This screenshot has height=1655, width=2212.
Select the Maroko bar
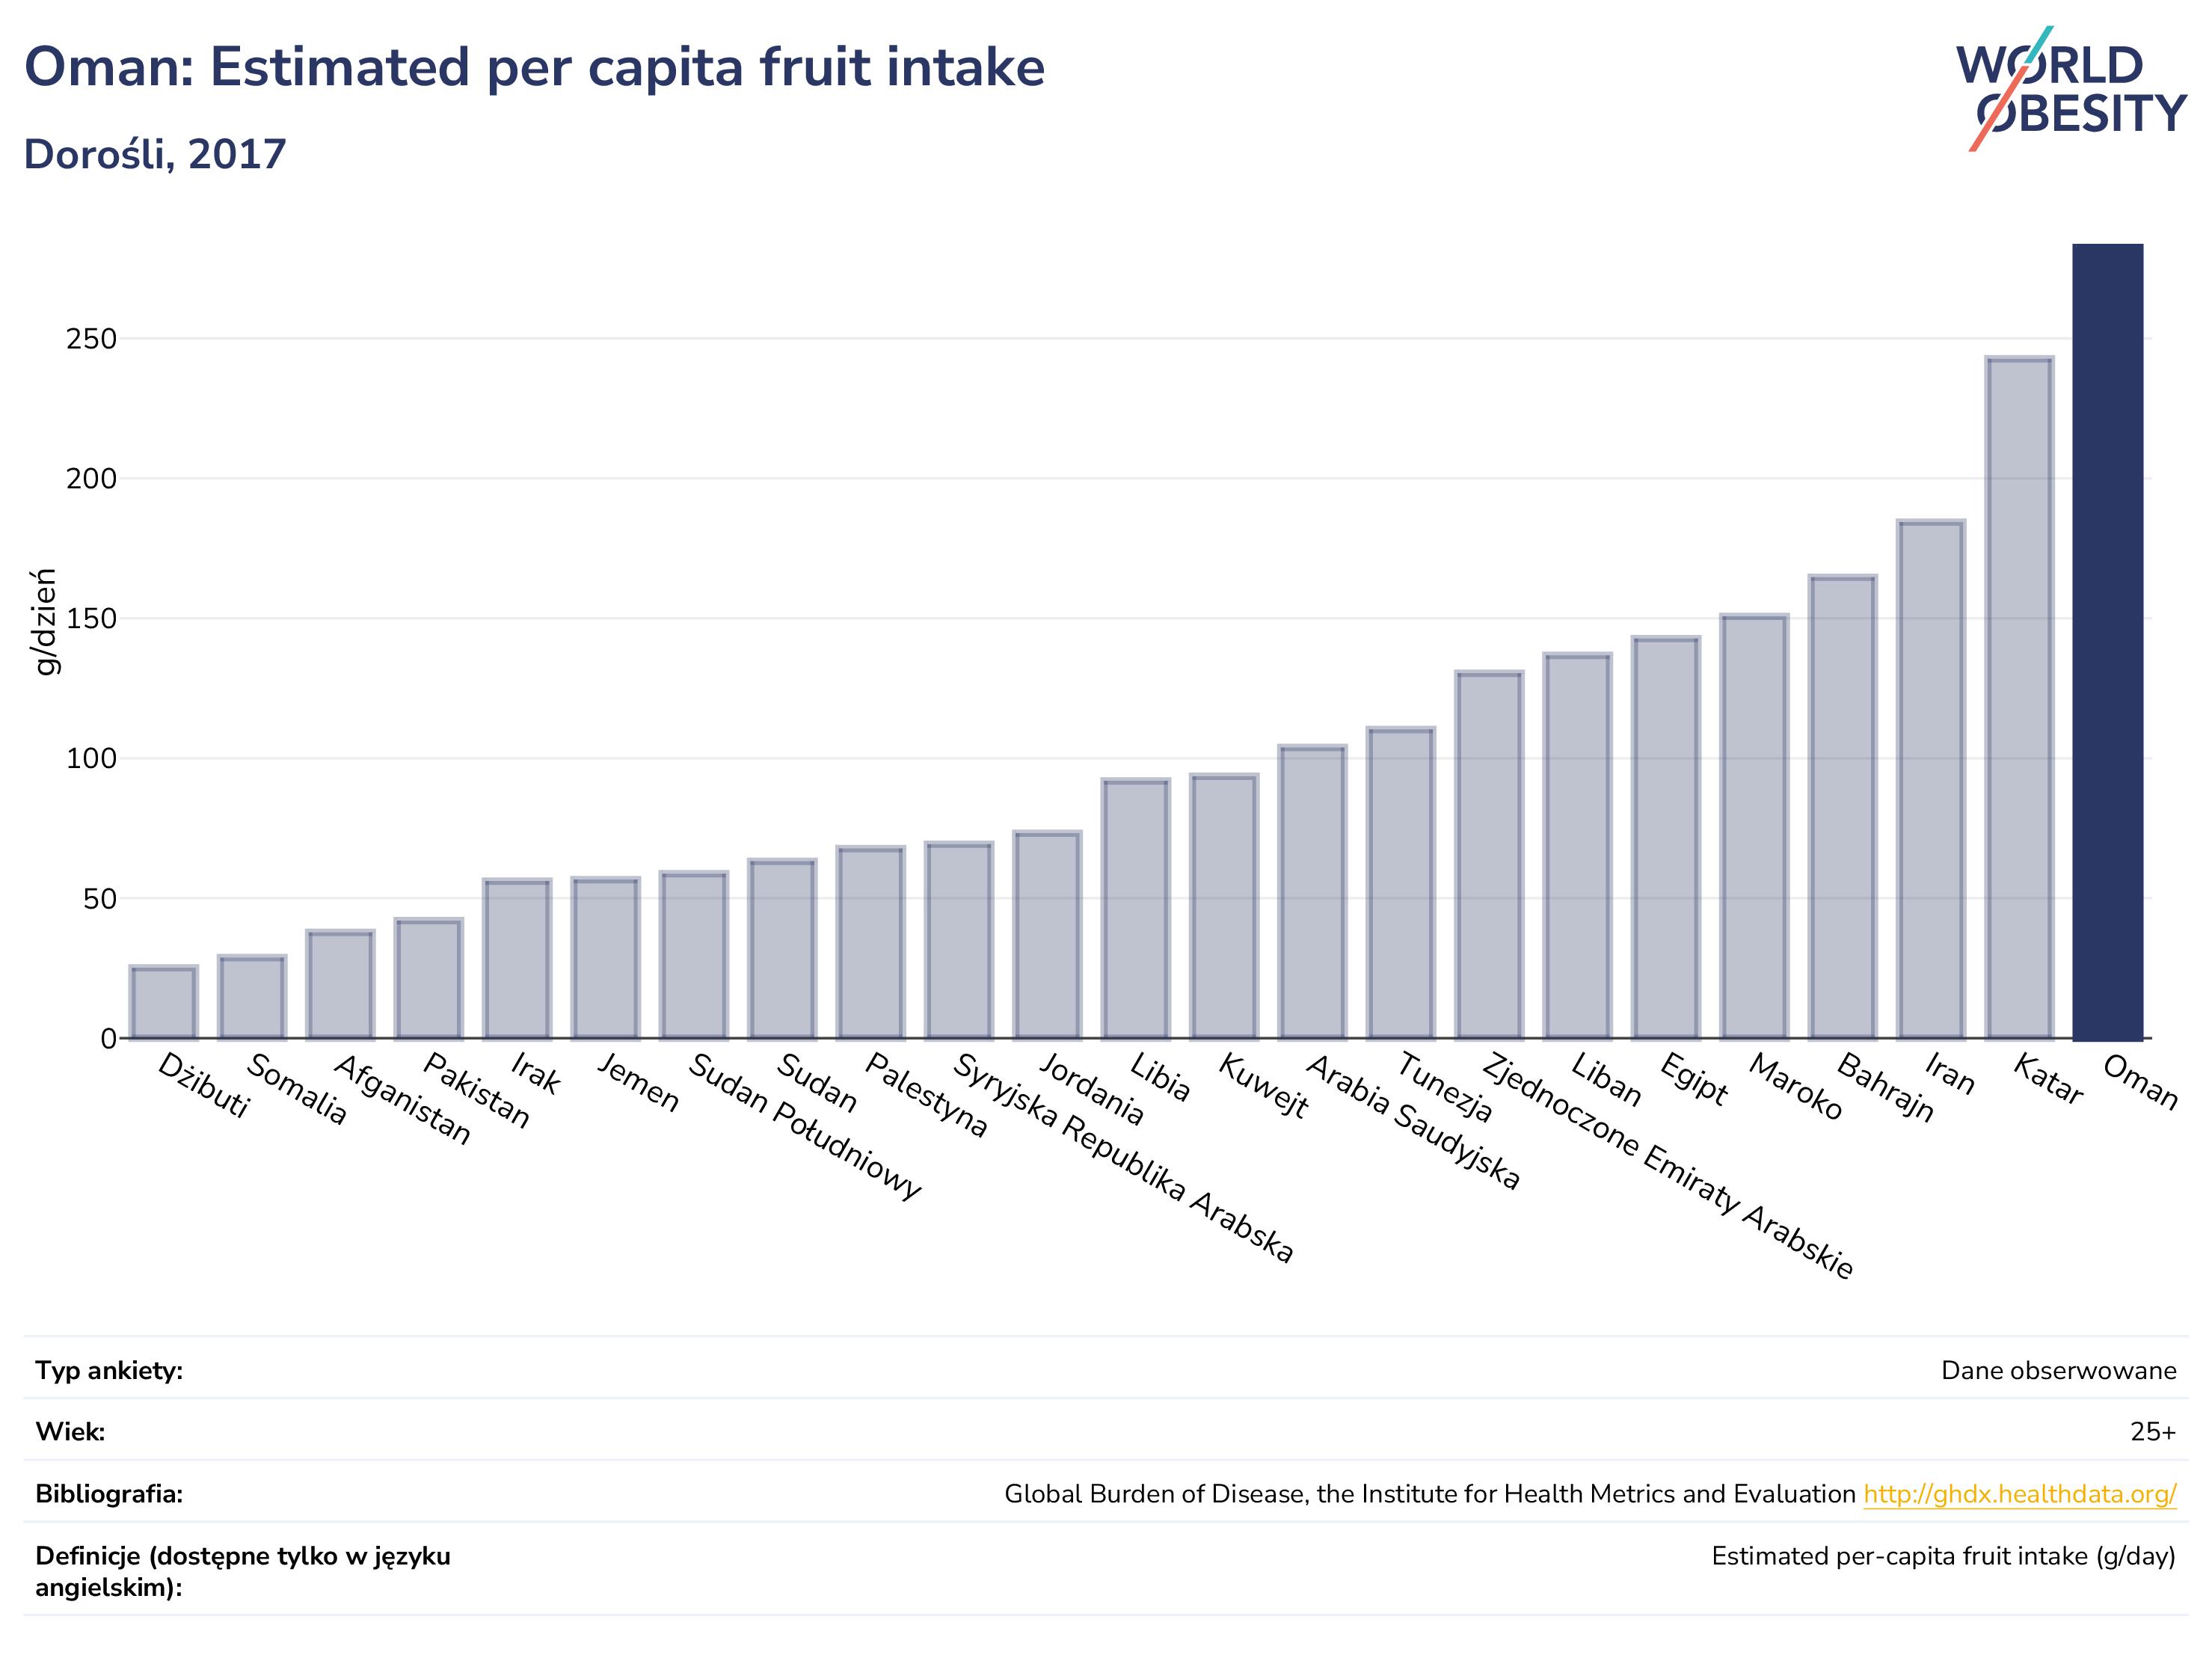(1755, 827)
